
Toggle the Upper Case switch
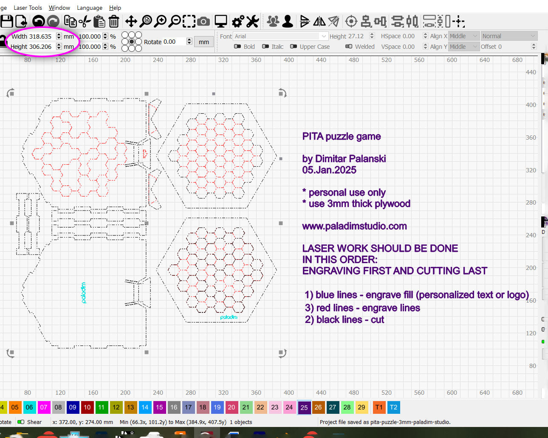[x=294, y=47]
